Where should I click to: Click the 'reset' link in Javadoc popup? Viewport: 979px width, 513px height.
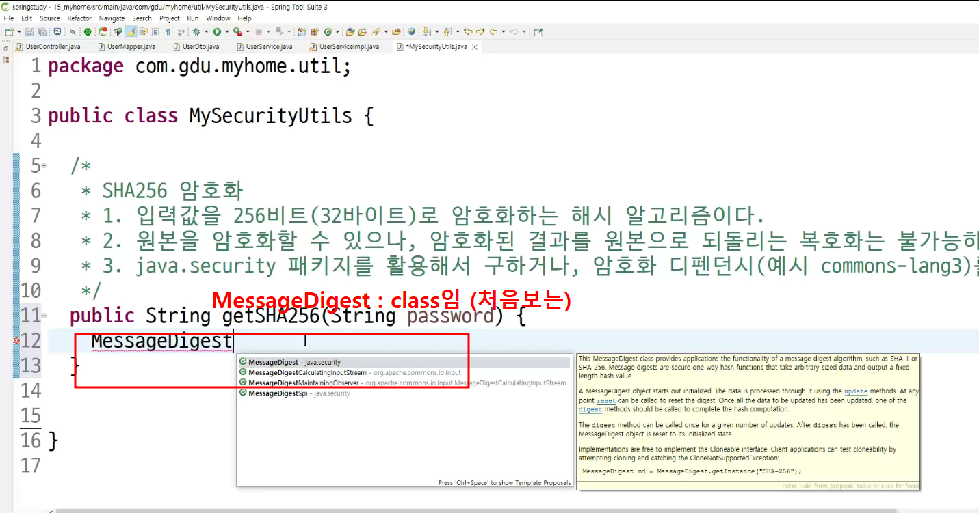(606, 400)
